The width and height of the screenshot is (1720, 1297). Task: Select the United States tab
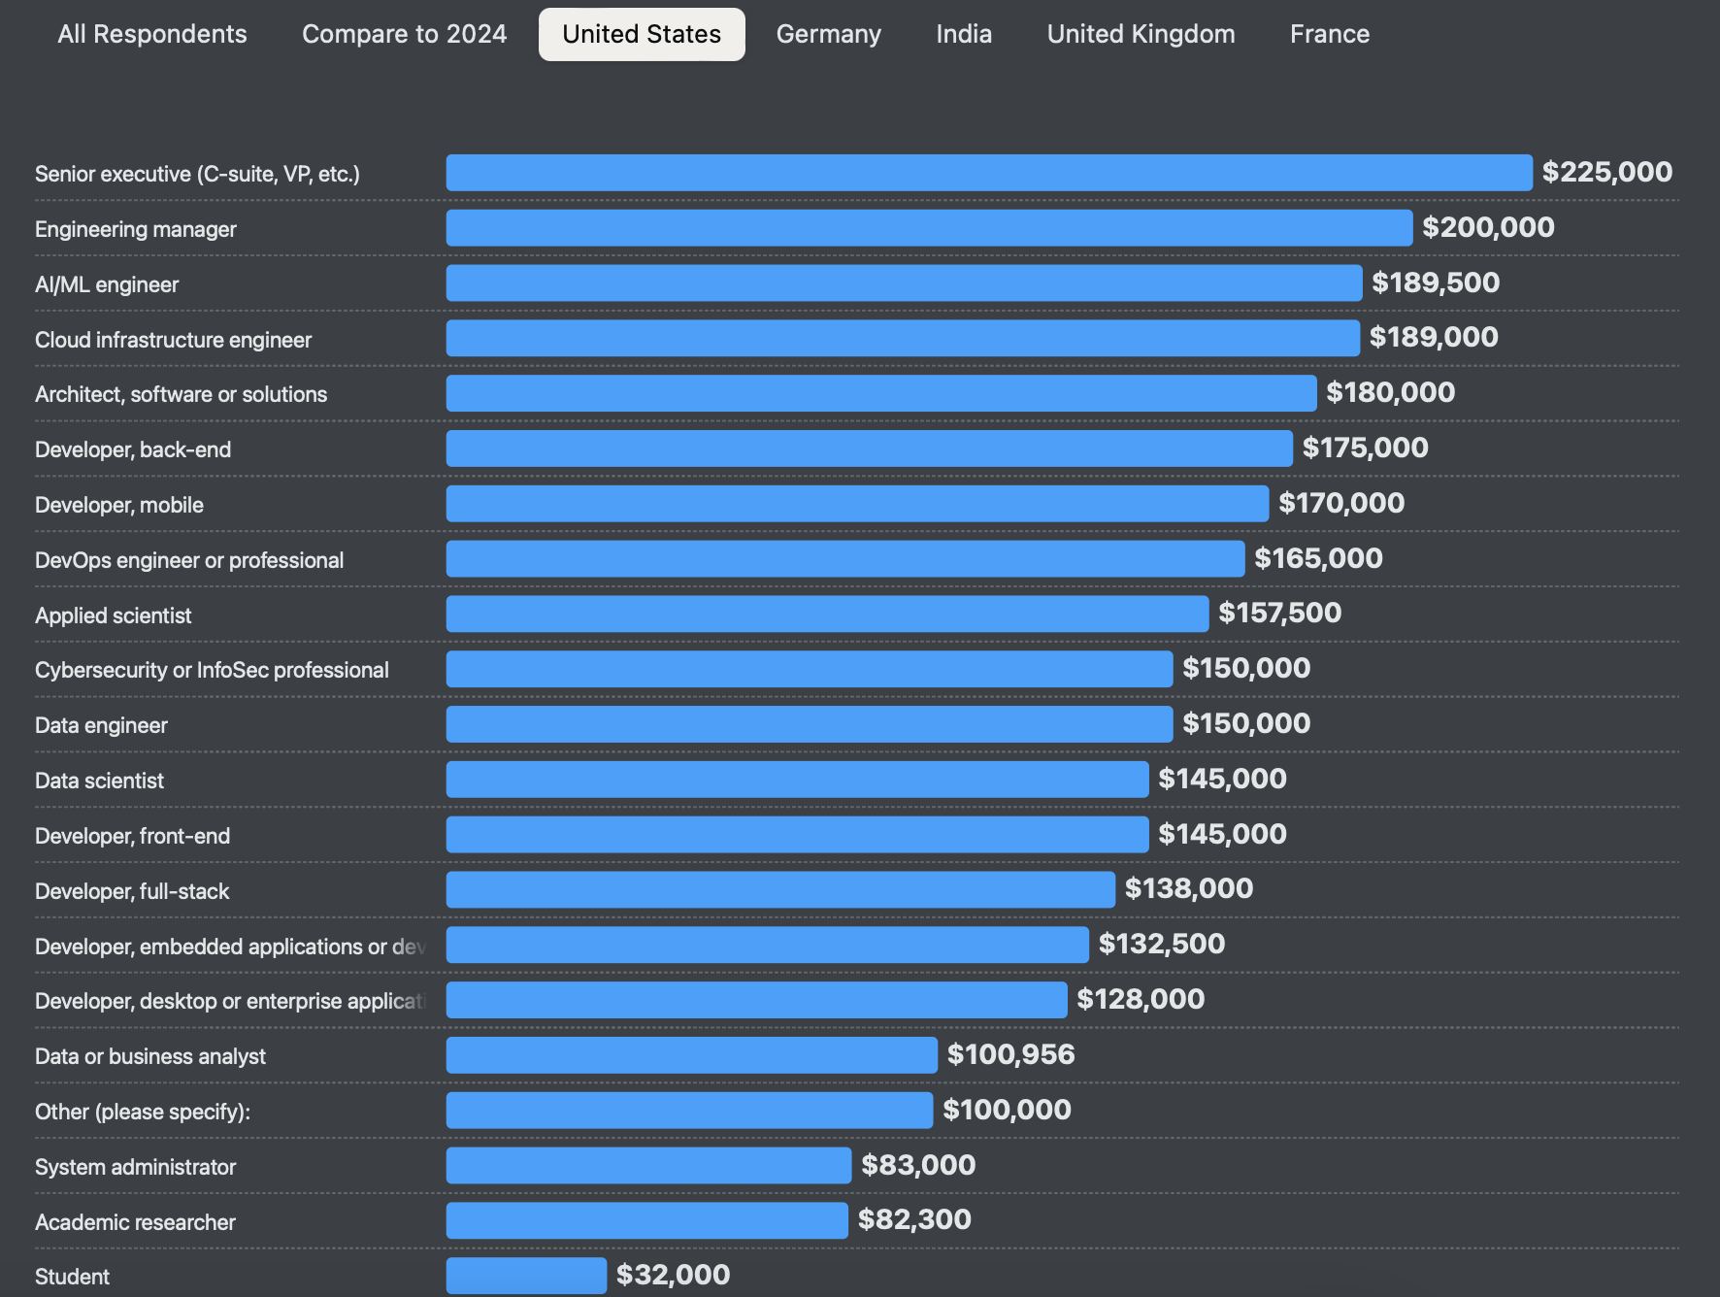coord(642,34)
